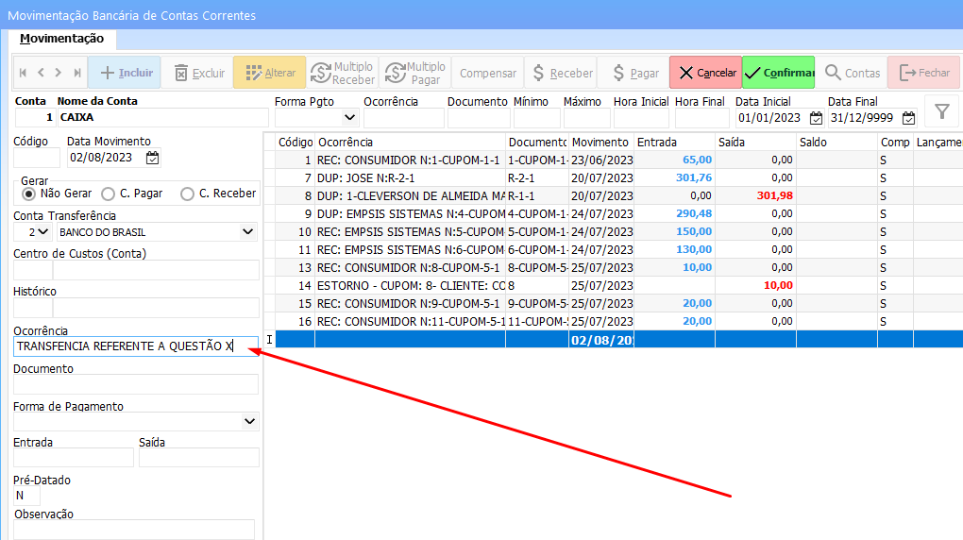Open the Data Final calendar picker
This screenshot has height=540, width=963.
point(908,118)
